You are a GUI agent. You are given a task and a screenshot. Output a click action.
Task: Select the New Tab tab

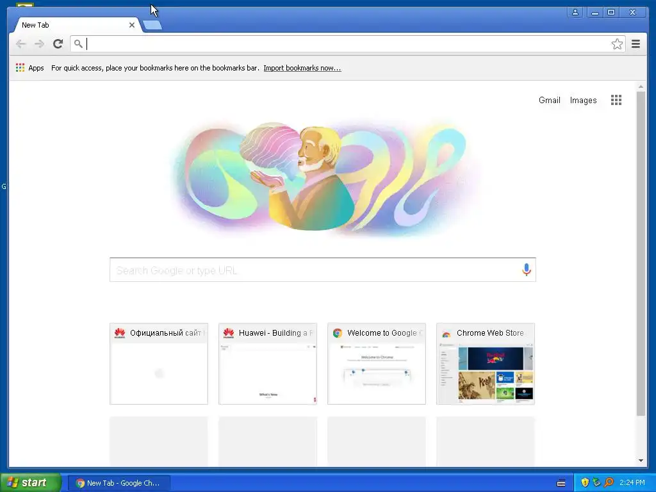76,25
